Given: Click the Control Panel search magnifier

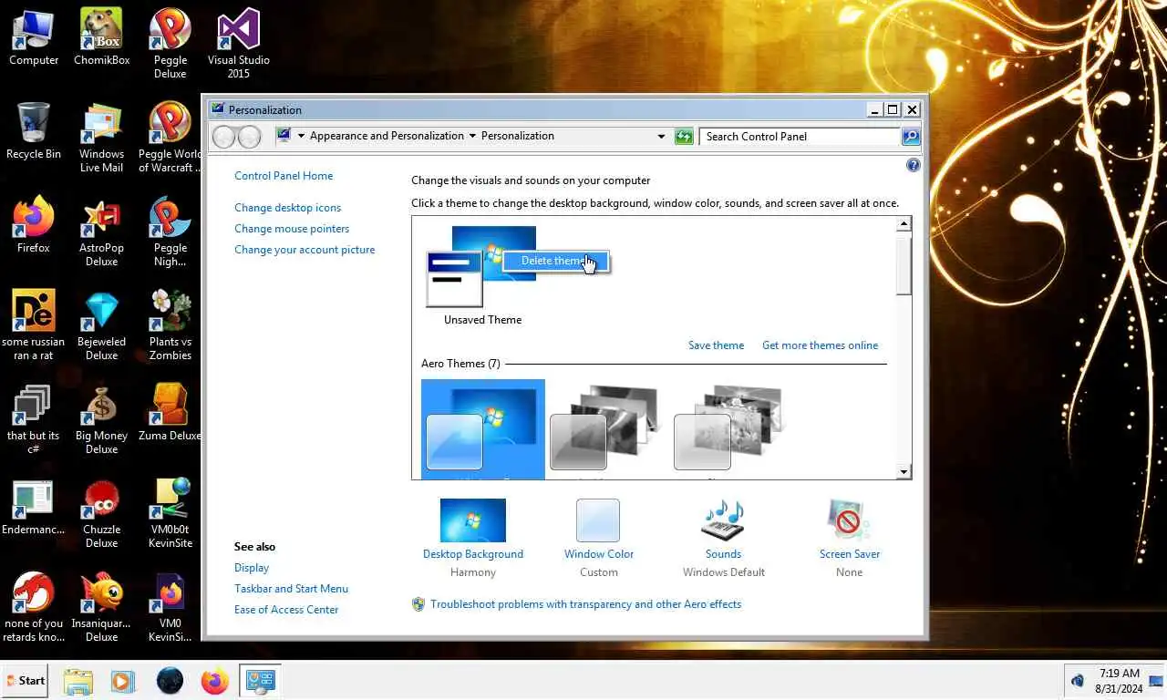Looking at the screenshot, I should click(910, 137).
